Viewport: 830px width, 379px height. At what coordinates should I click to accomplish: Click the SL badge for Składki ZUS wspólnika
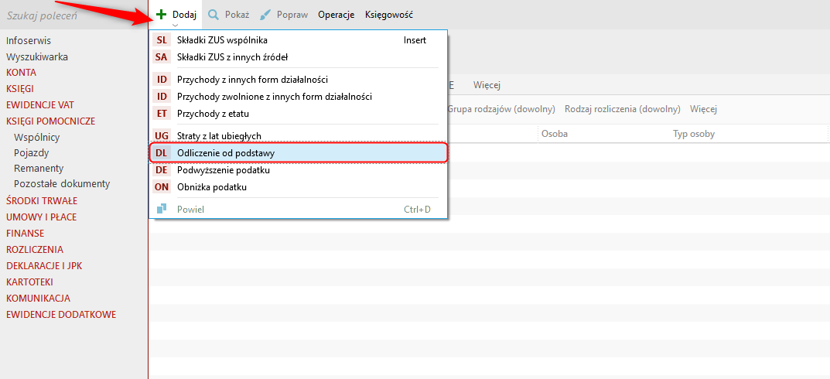162,40
